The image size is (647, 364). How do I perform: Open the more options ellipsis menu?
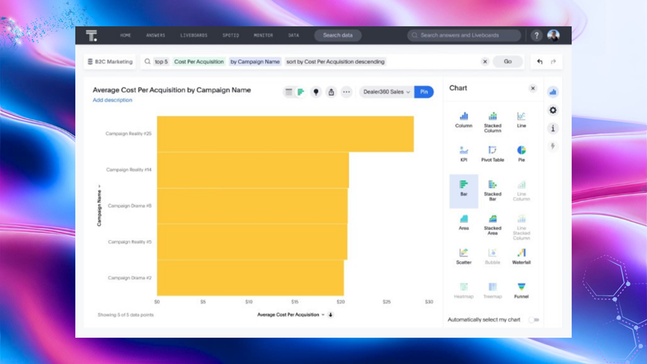[346, 92]
